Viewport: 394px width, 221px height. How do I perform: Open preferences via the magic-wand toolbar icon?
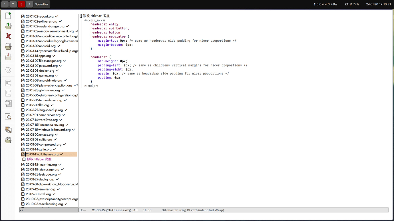tap(8, 129)
